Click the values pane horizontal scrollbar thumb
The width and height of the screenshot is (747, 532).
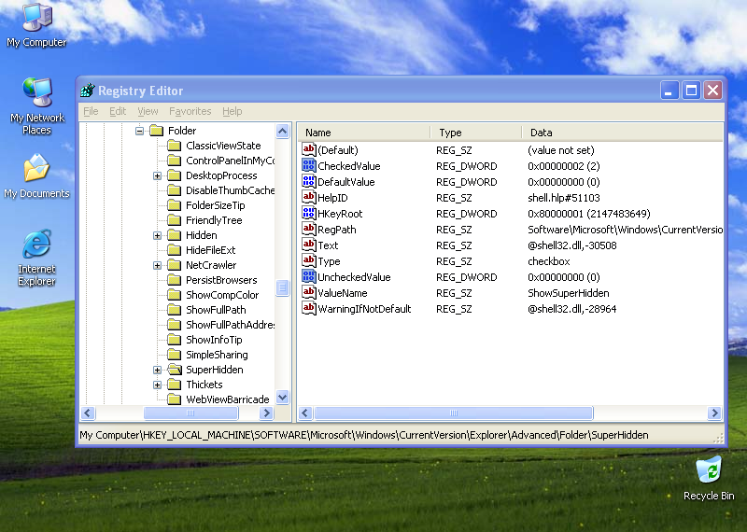tap(454, 413)
